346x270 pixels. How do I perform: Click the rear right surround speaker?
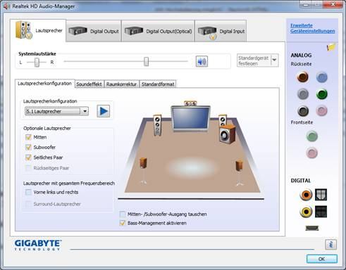pyautogui.click(x=240, y=173)
